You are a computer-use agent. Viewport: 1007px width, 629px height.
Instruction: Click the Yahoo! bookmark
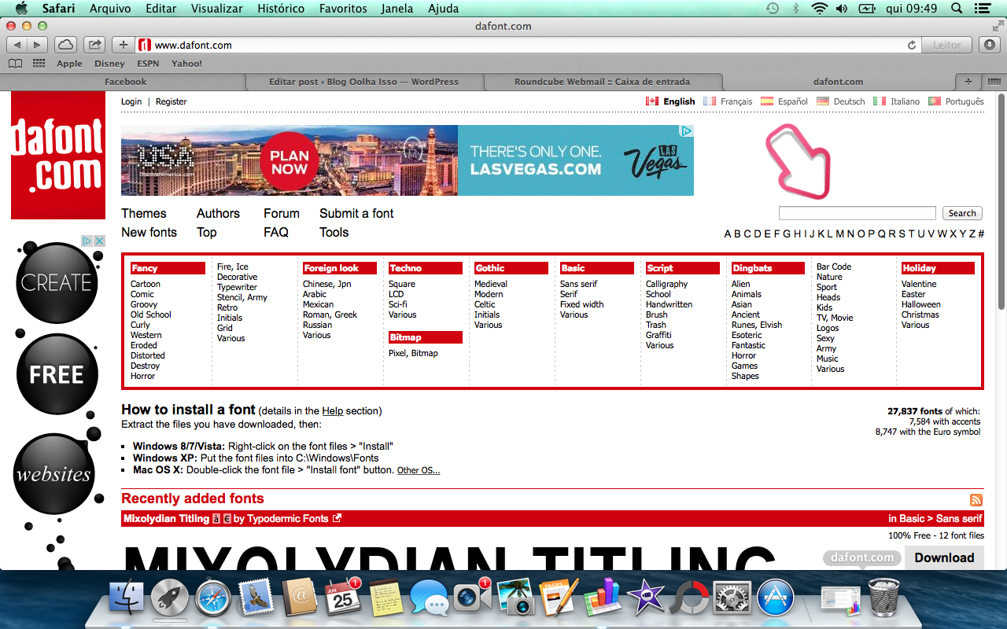(x=187, y=64)
